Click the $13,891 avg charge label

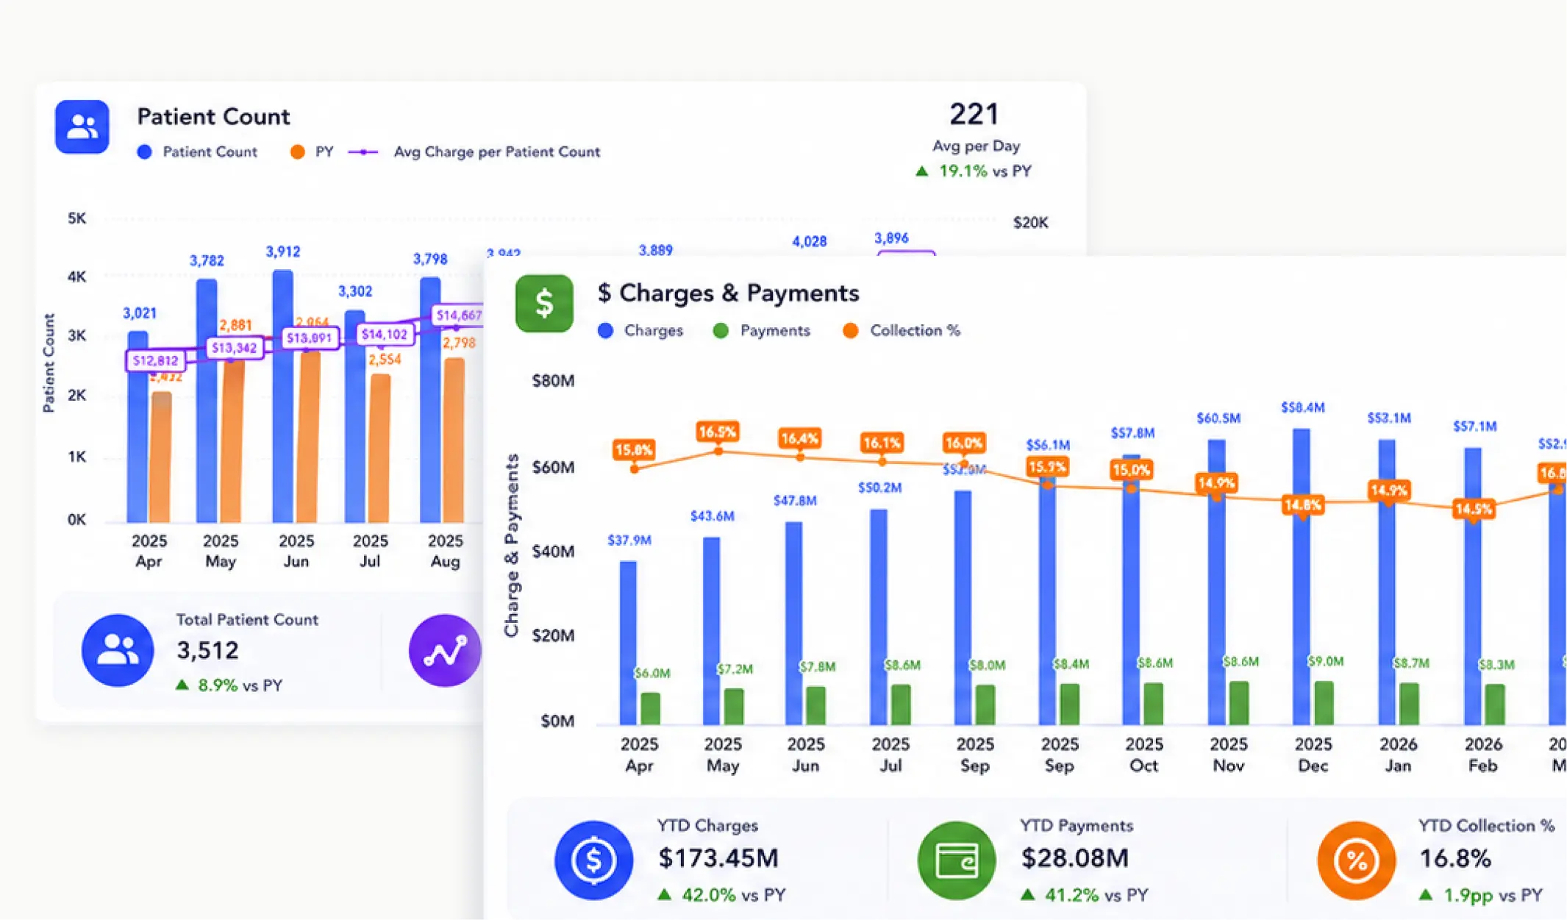[309, 338]
